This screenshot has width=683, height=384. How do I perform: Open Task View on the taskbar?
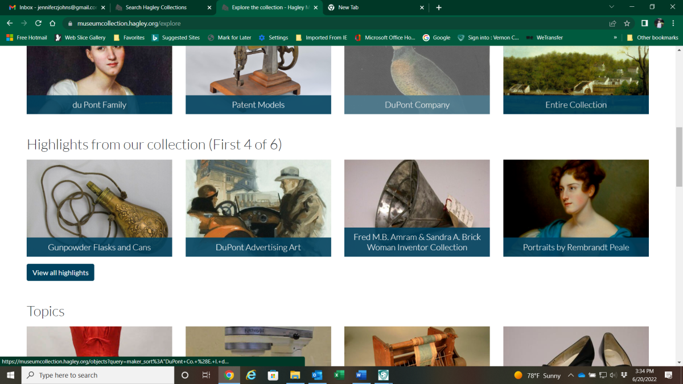coord(207,375)
